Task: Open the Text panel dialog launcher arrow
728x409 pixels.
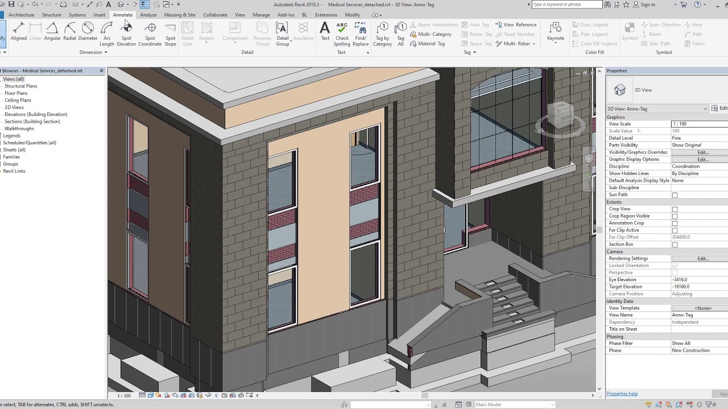Action: coord(367,52)
